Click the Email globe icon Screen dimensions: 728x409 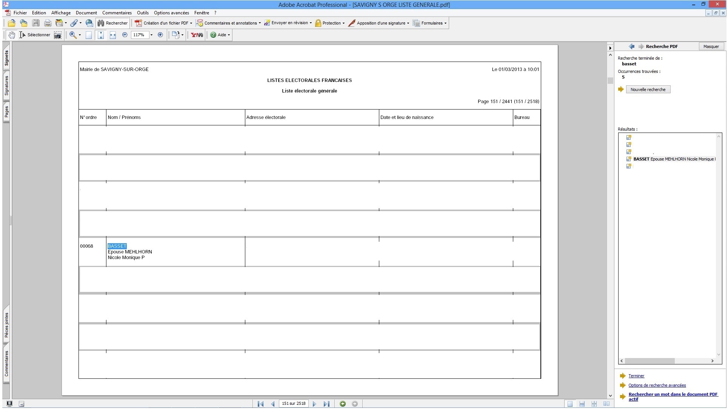(89, 23)
